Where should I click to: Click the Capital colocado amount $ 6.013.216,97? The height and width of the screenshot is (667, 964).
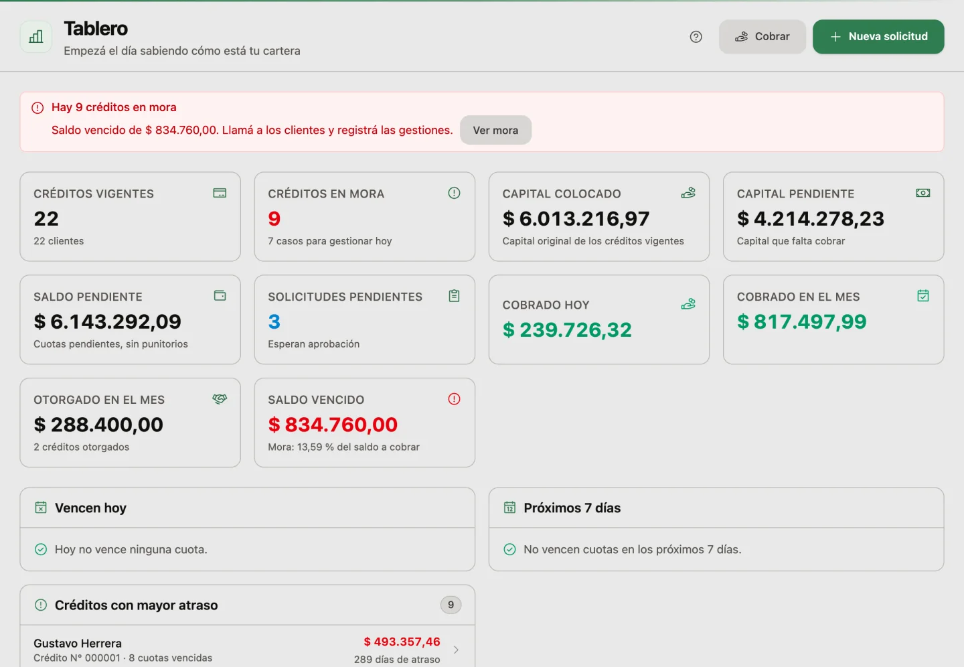coord(576,218)
